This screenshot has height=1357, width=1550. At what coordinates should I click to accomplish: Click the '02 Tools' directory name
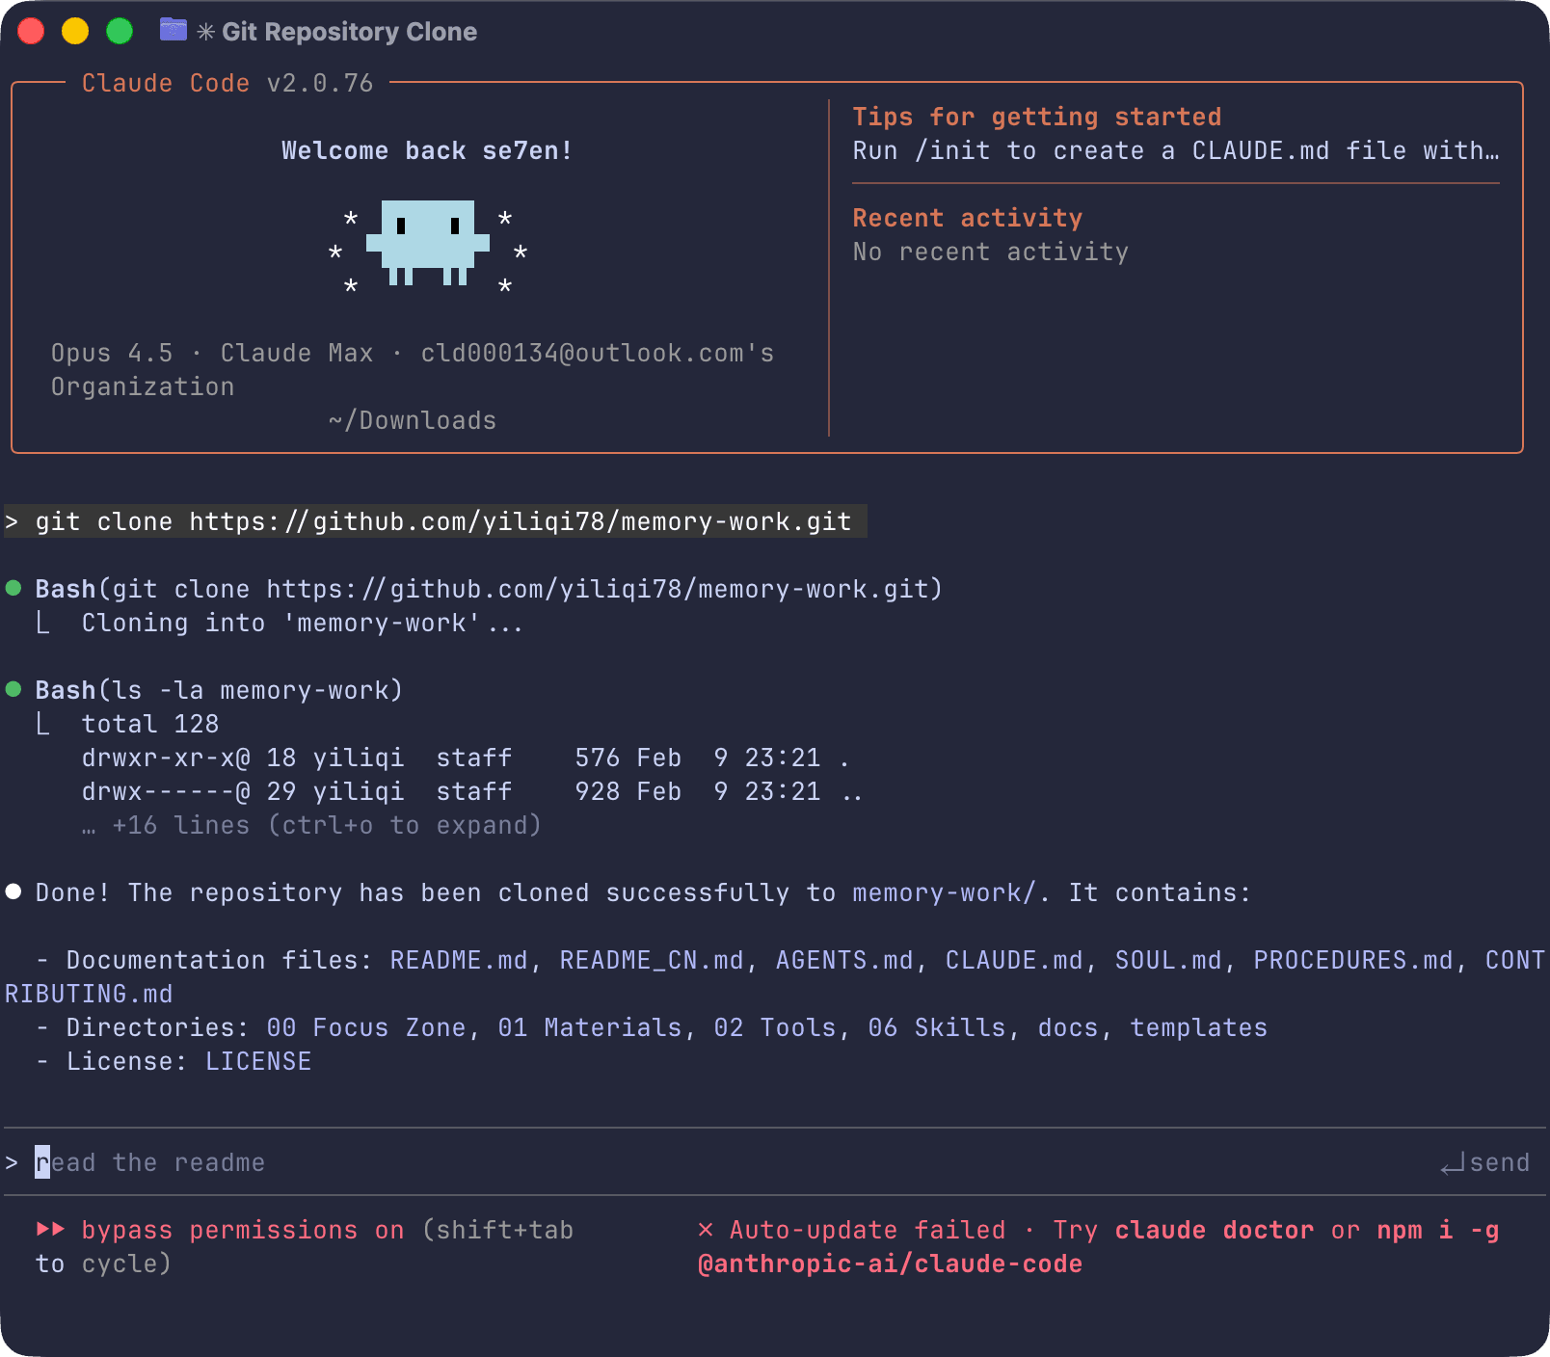[x=775, y=1028]
